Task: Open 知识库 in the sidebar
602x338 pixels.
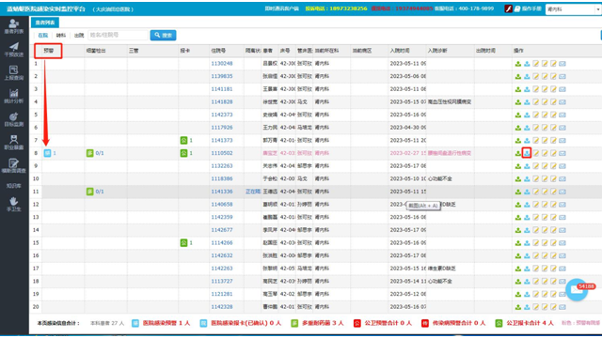Action: [14, 186]
